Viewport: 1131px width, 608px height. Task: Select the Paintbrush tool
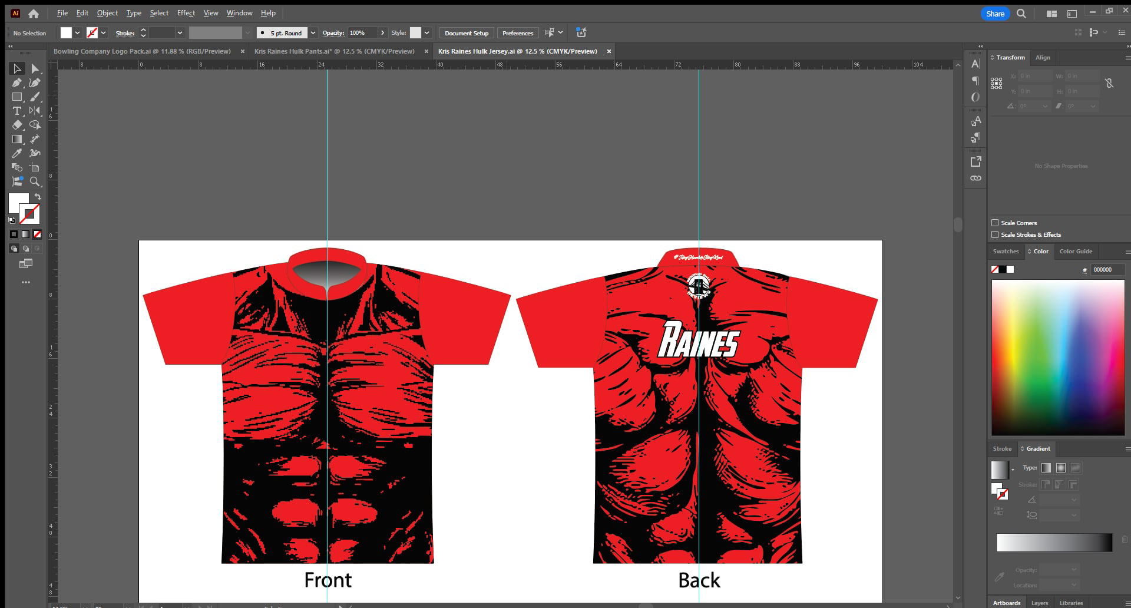pos(35,97)
